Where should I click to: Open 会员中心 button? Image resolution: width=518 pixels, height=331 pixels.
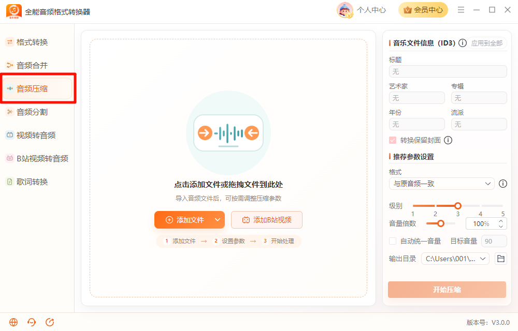point(423,10)
